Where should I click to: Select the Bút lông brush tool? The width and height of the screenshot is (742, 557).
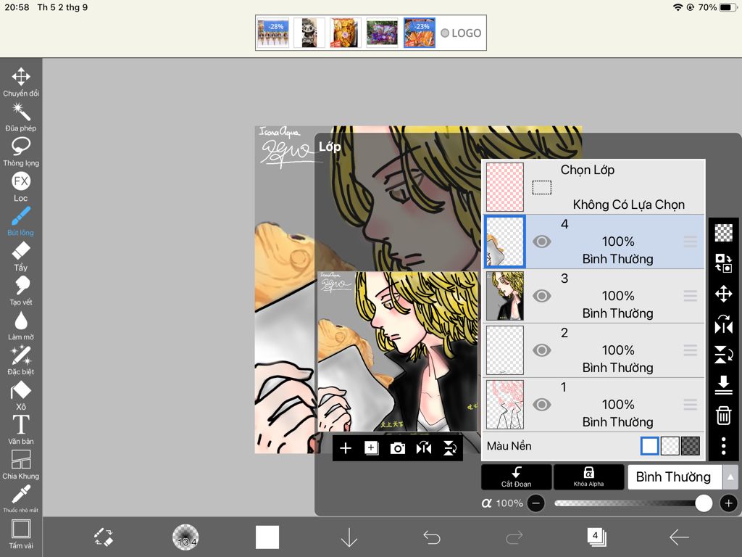point(21,220)
